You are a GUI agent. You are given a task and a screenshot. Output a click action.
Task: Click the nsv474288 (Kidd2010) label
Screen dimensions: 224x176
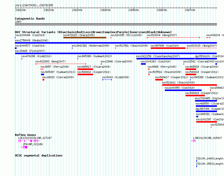pyautogui.click(x=36, y=56)
